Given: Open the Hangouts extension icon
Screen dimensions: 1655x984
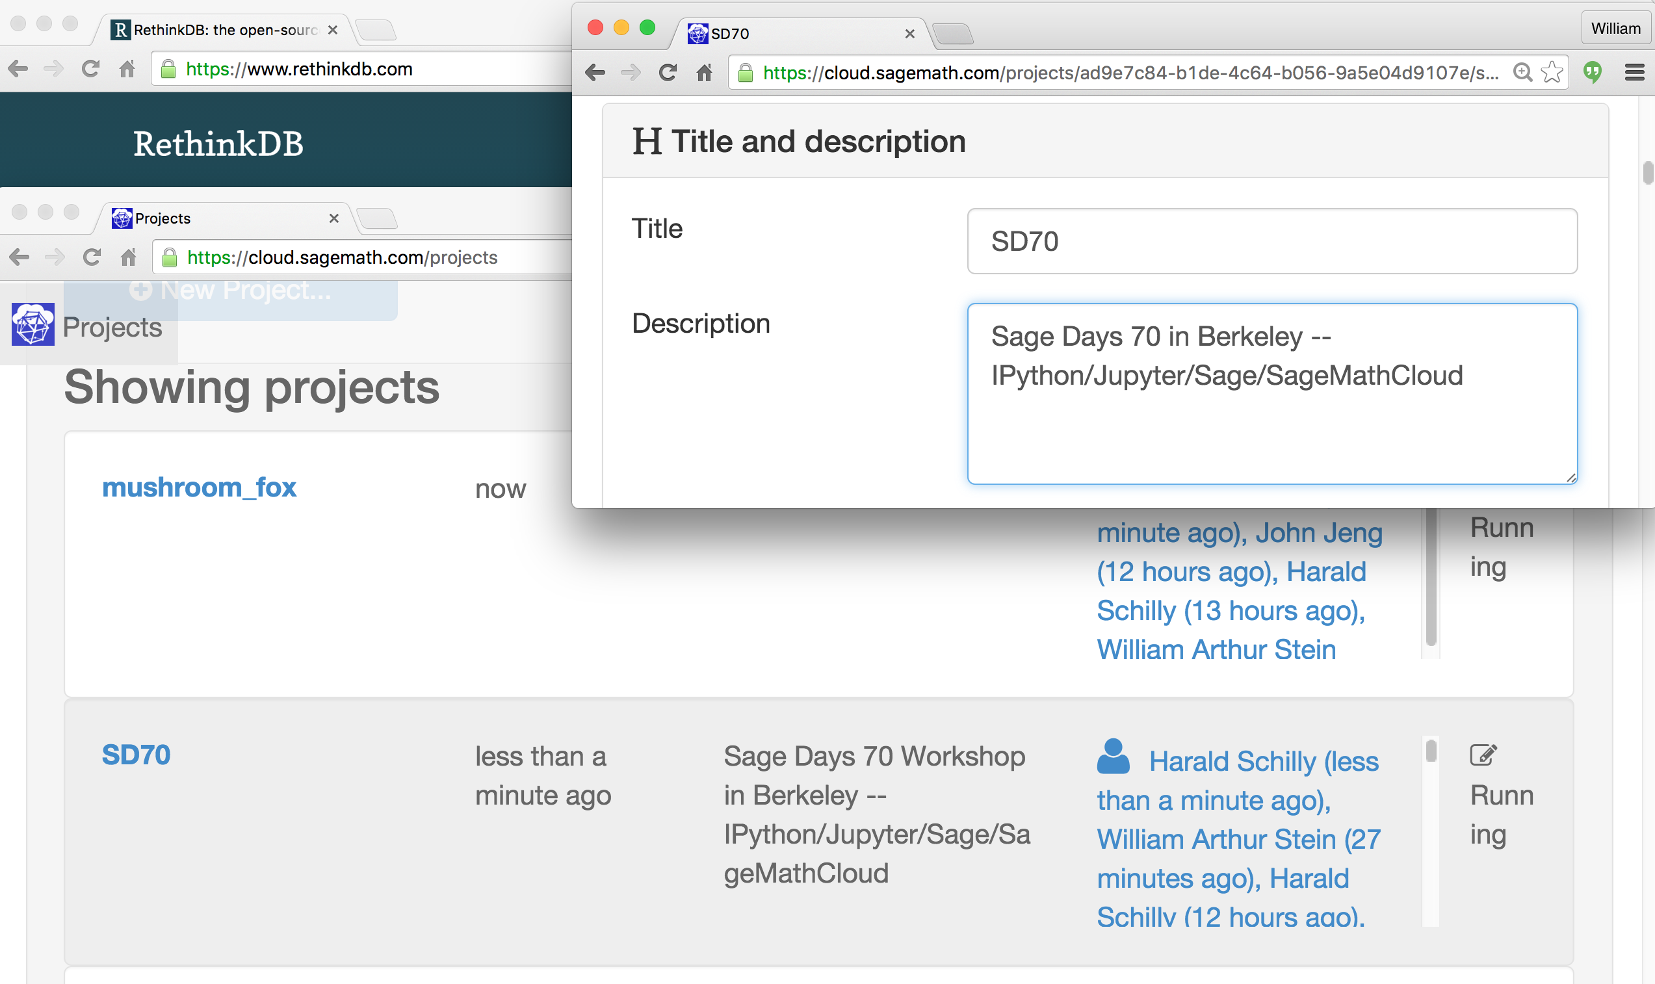Looking at the screenshot, I should click(1593, 72).
